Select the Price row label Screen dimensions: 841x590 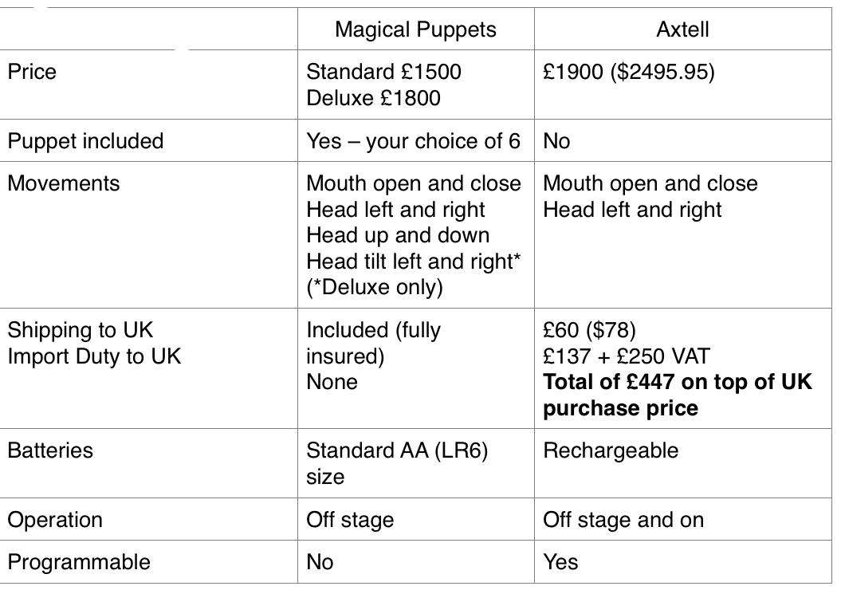click(x=32, y=72)
